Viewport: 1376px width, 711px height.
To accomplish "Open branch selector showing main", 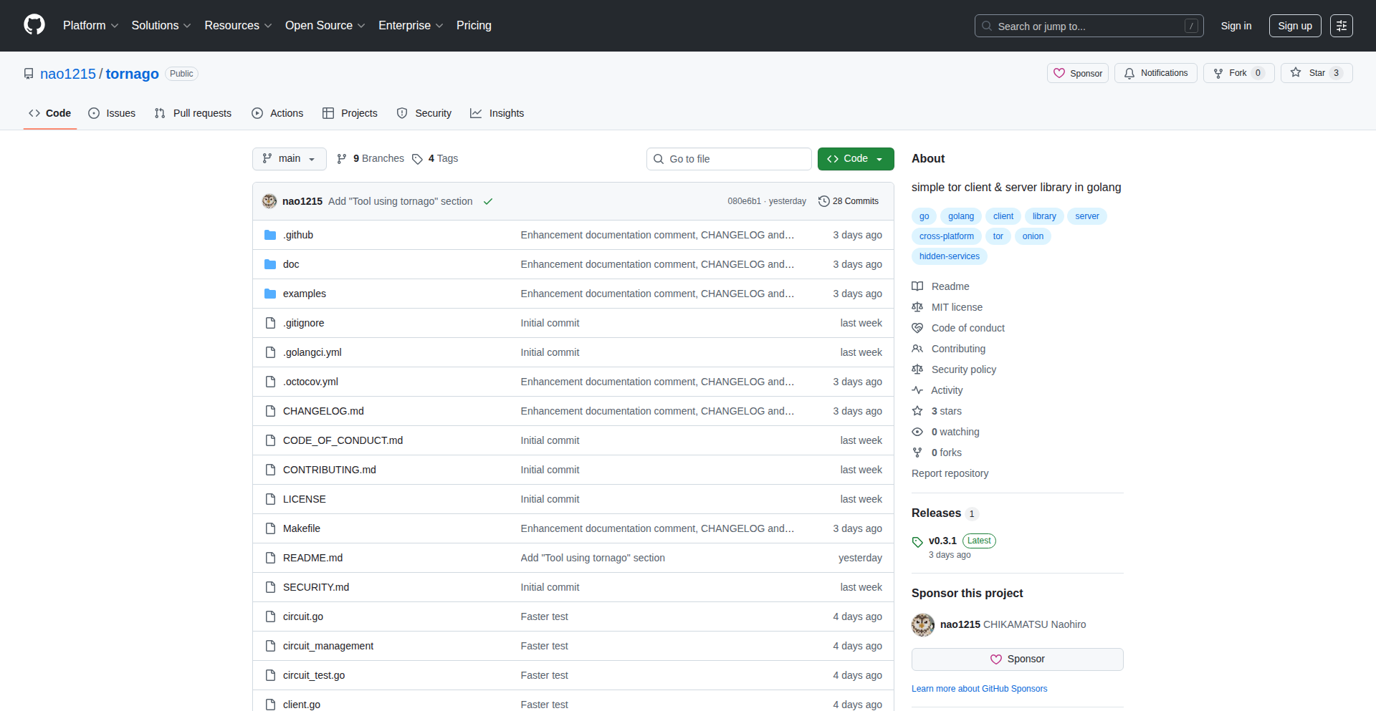I will pyautogui.click(x=289, y=158).
